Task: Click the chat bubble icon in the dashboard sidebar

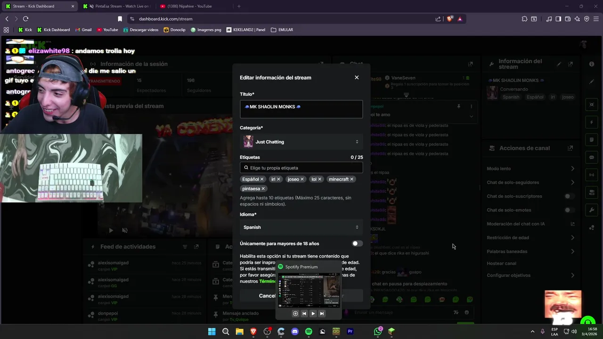Action: pyautogui.click(x=592, y=157)
